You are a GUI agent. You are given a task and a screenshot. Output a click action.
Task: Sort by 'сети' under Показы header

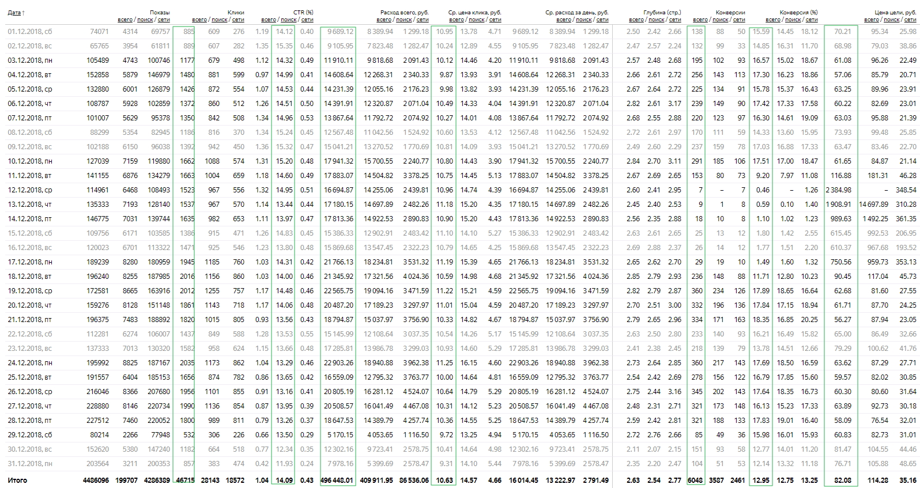tap(164, 20)
